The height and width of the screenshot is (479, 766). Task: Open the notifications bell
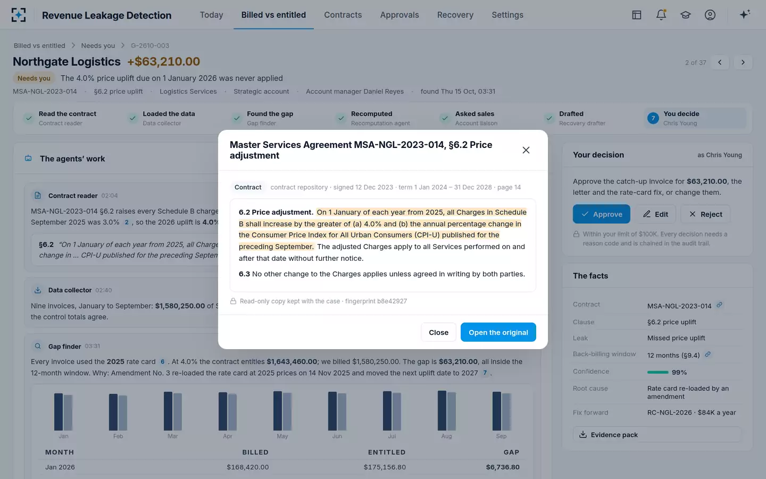pyautogui.click(x=661, y=15)
